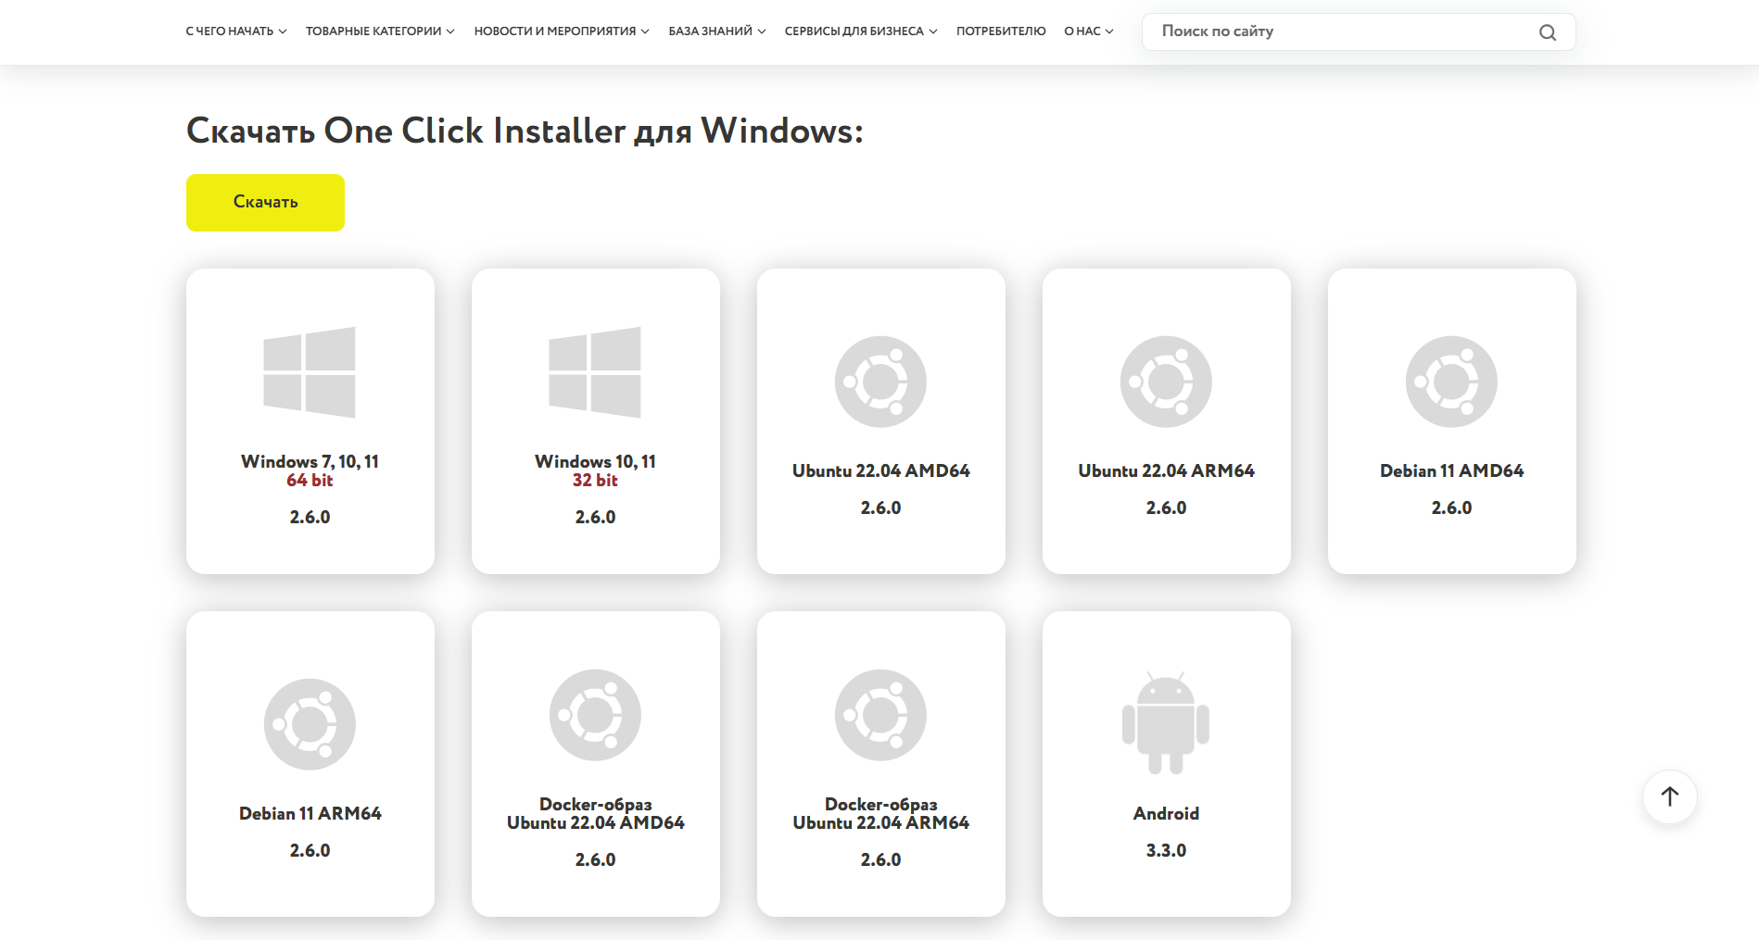Image resolution: width=1759 pixels, height=940 pixels.
Task: Click version 2.6.0 under Ubuntu 22.04 ARM64
Action: coord(1166,508)
